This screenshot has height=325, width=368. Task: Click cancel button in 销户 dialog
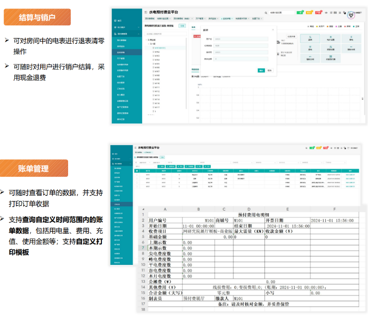[269, 70]
